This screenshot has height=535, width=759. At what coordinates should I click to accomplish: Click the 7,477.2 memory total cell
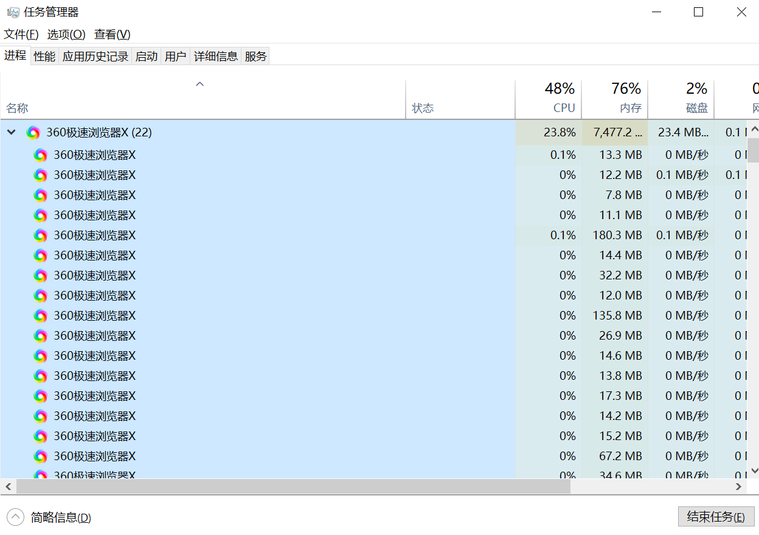tap(615, 133)
